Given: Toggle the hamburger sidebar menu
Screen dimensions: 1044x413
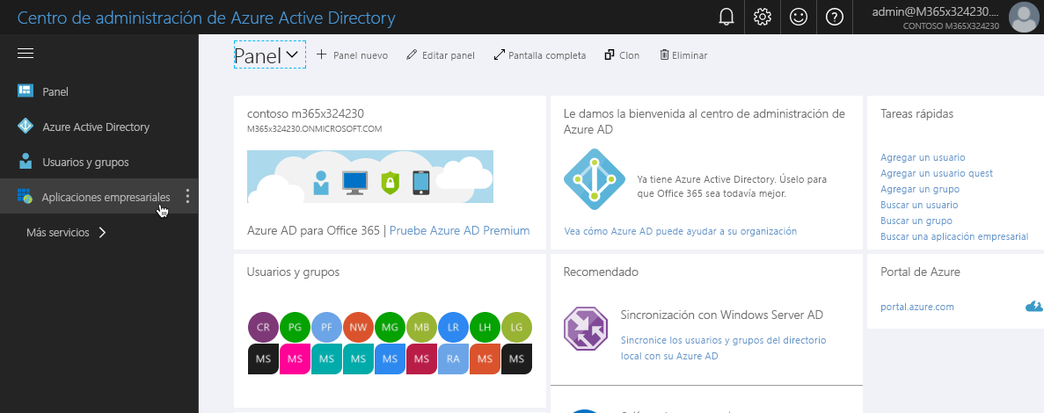Looking at the screenshot, I should [26, 54].
